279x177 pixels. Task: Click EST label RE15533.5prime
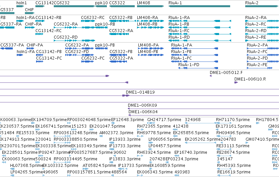click(x=33, y=133)
